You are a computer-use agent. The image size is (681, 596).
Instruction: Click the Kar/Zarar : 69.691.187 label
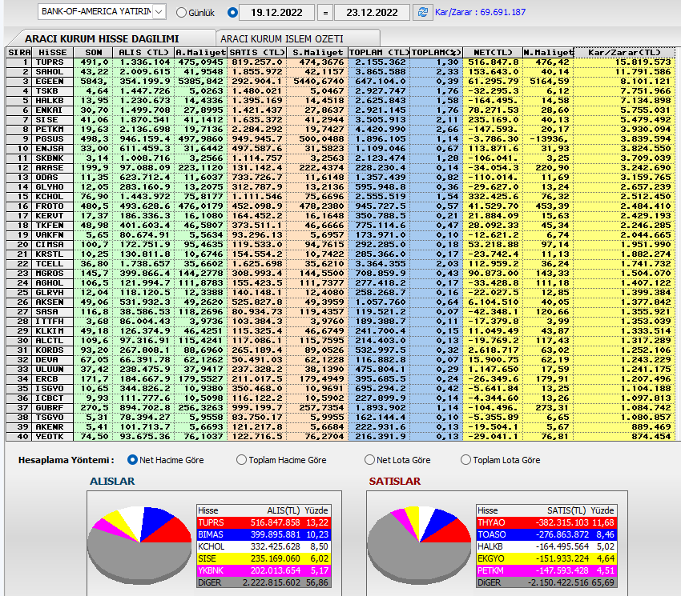coord(480,12)
